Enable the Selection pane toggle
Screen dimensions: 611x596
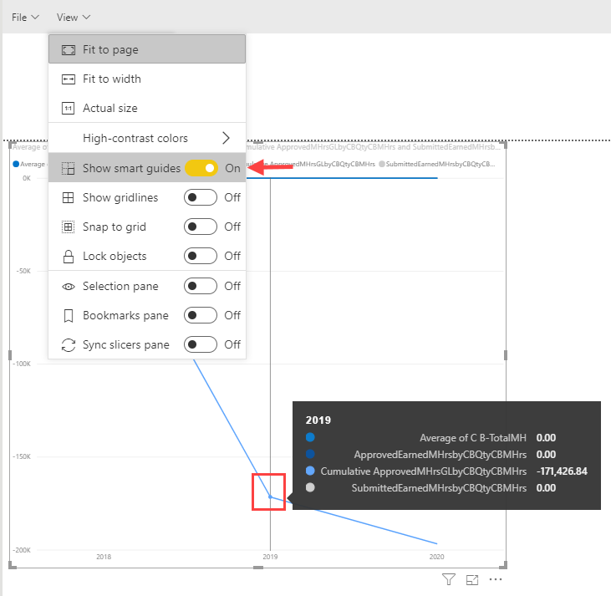201,286
